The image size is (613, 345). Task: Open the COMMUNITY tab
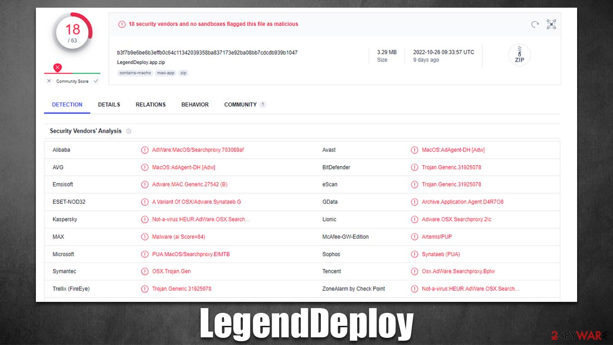pyautogui.click(x=241, y=104)
